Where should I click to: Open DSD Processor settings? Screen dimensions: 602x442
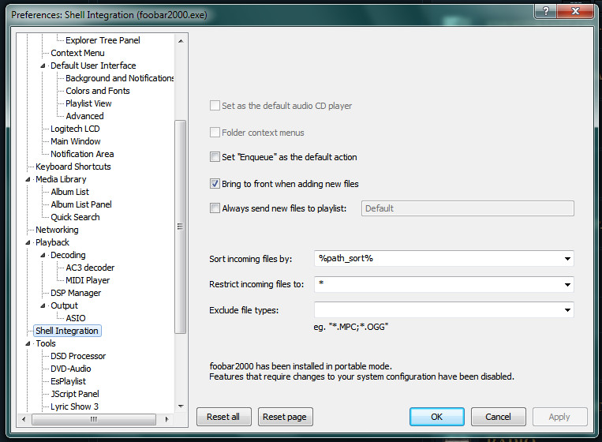78,357
